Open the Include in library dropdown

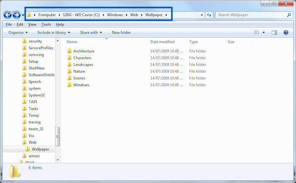[x=54, y=33]
